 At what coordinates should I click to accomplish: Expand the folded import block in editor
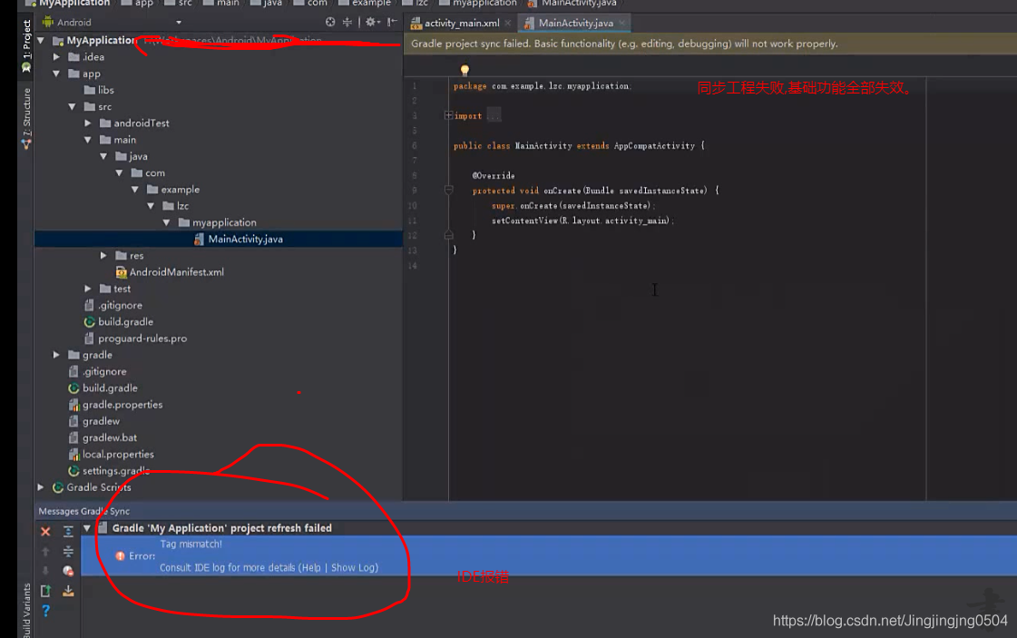tap(448, 115)
